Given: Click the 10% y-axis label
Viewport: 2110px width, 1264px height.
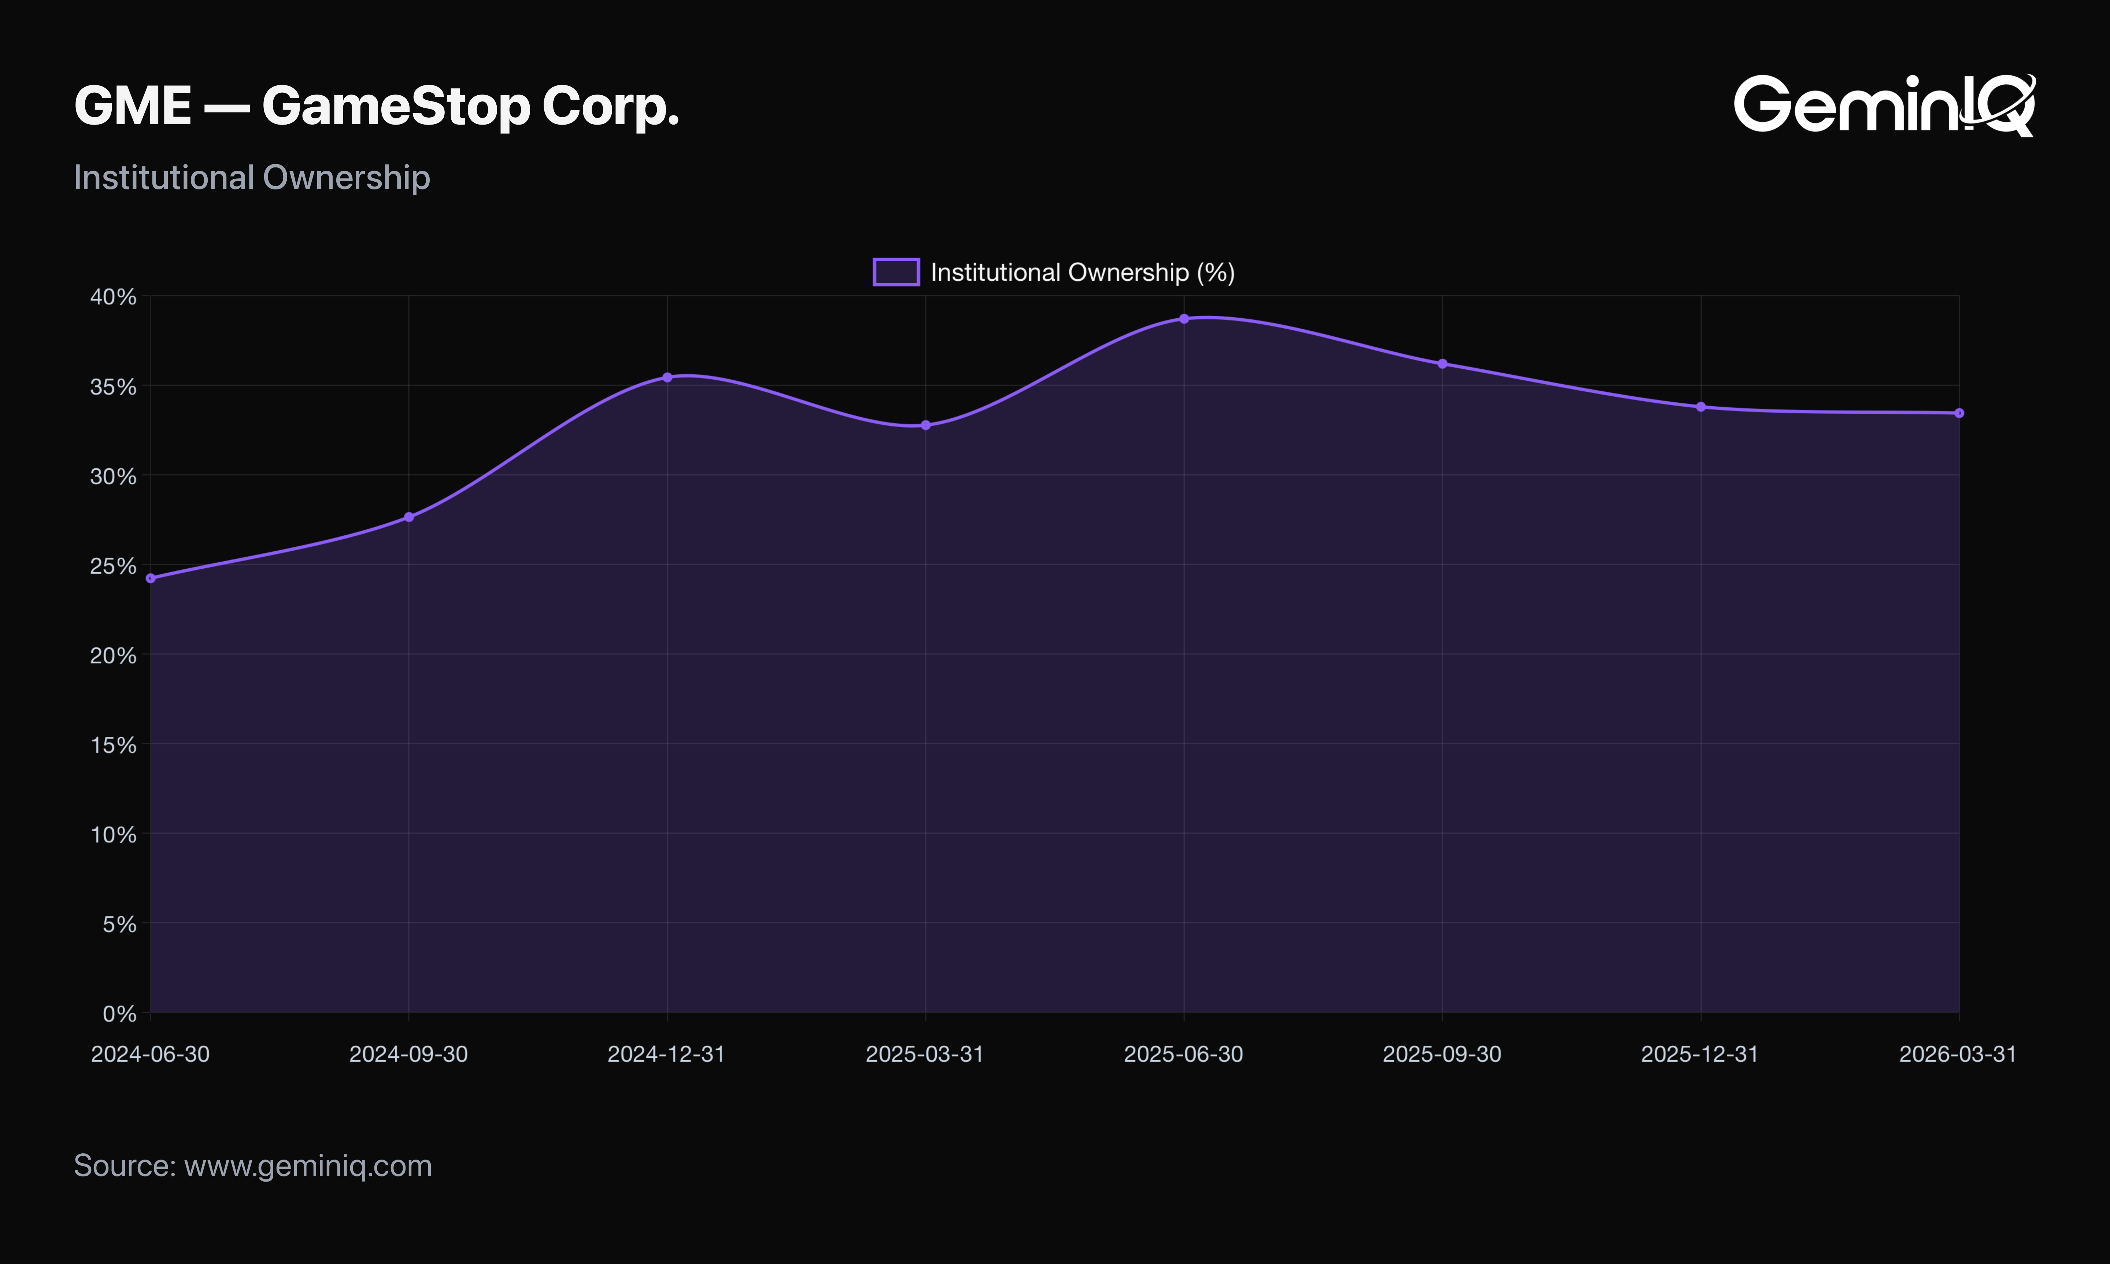Looking at the screenshot, I should point(113,835).
